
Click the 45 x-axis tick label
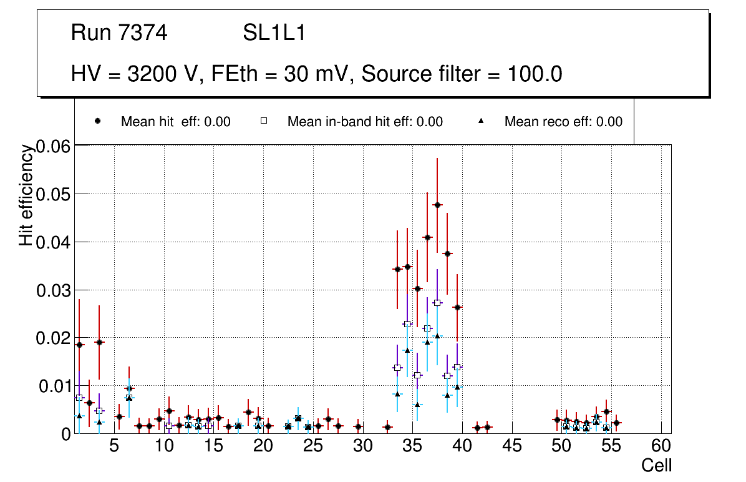point(512,446)
